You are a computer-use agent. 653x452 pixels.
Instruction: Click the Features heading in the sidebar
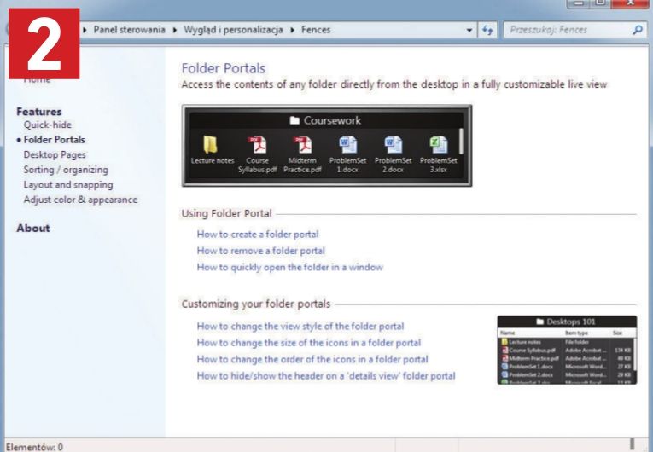(39, 112)
